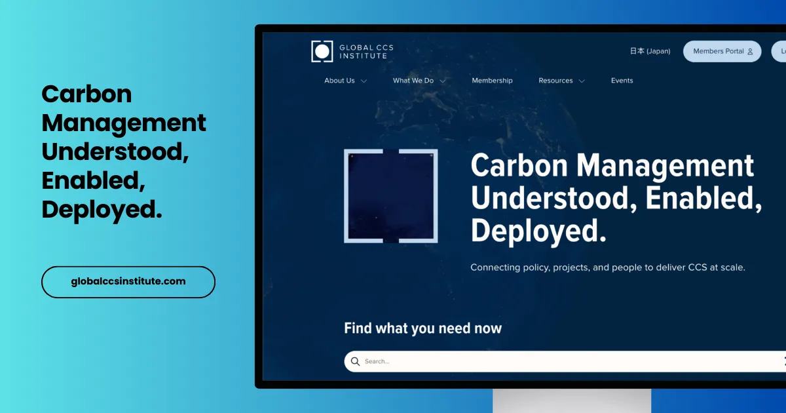Click the globalccsinstitute.com pill button

128,282
